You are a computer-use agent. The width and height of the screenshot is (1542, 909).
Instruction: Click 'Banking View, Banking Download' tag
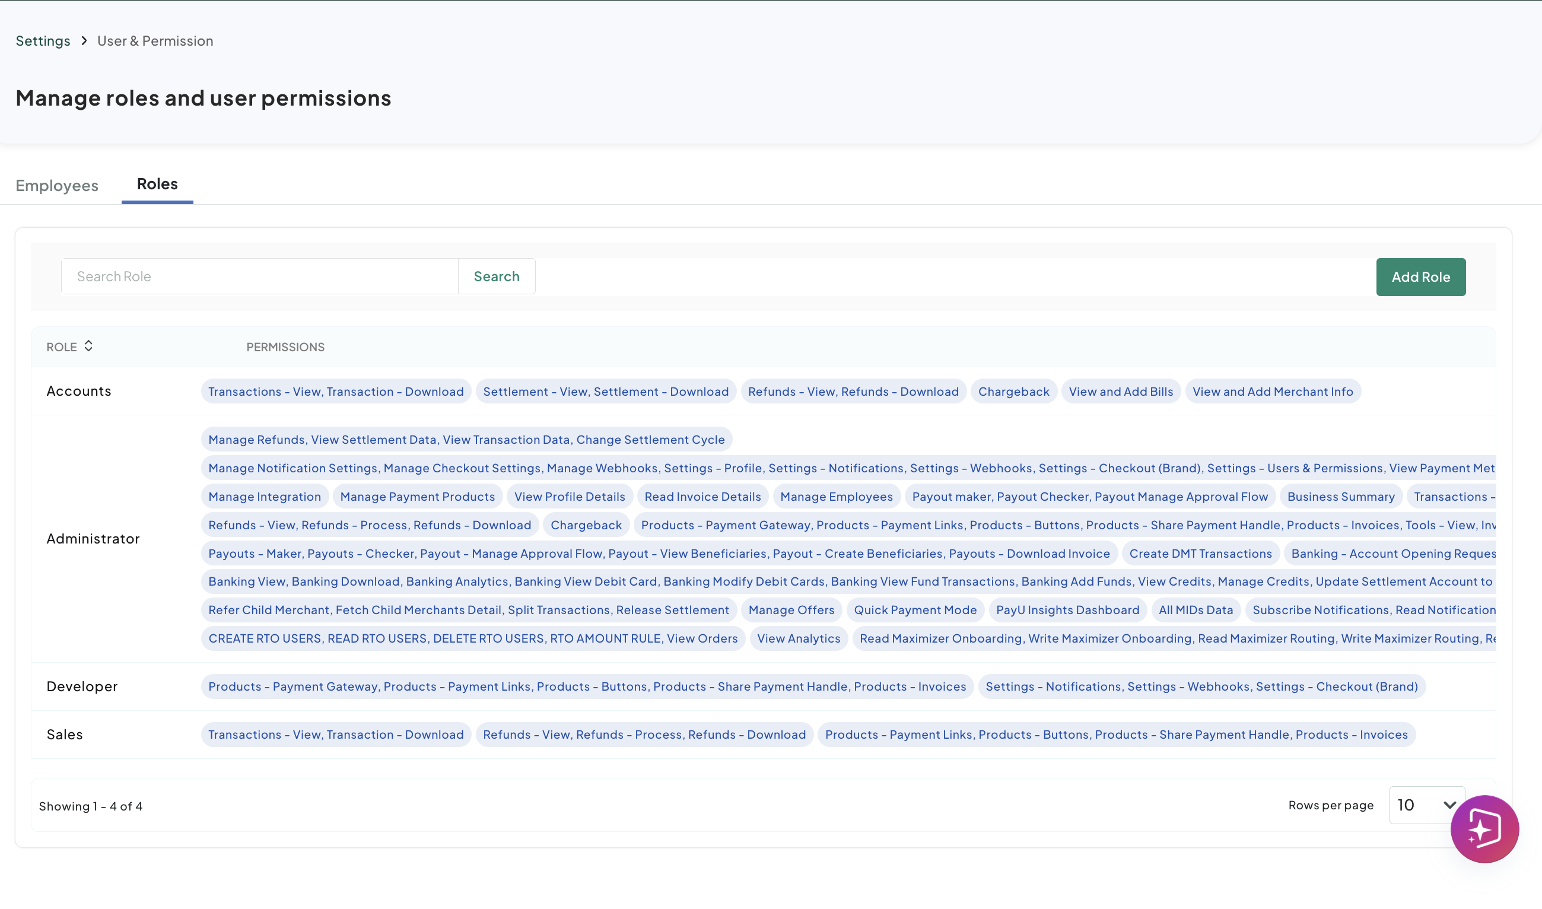tap(848, 581)
